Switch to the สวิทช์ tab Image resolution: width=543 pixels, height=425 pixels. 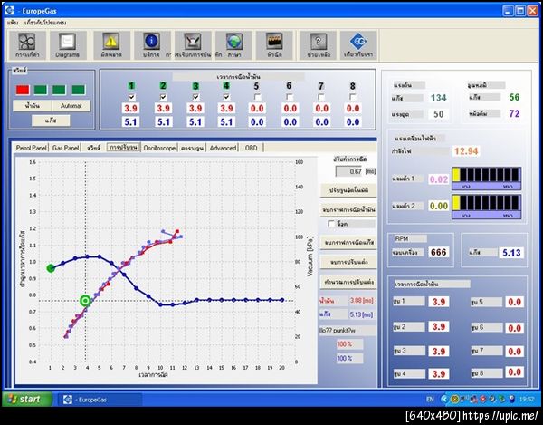pos(93,148)
